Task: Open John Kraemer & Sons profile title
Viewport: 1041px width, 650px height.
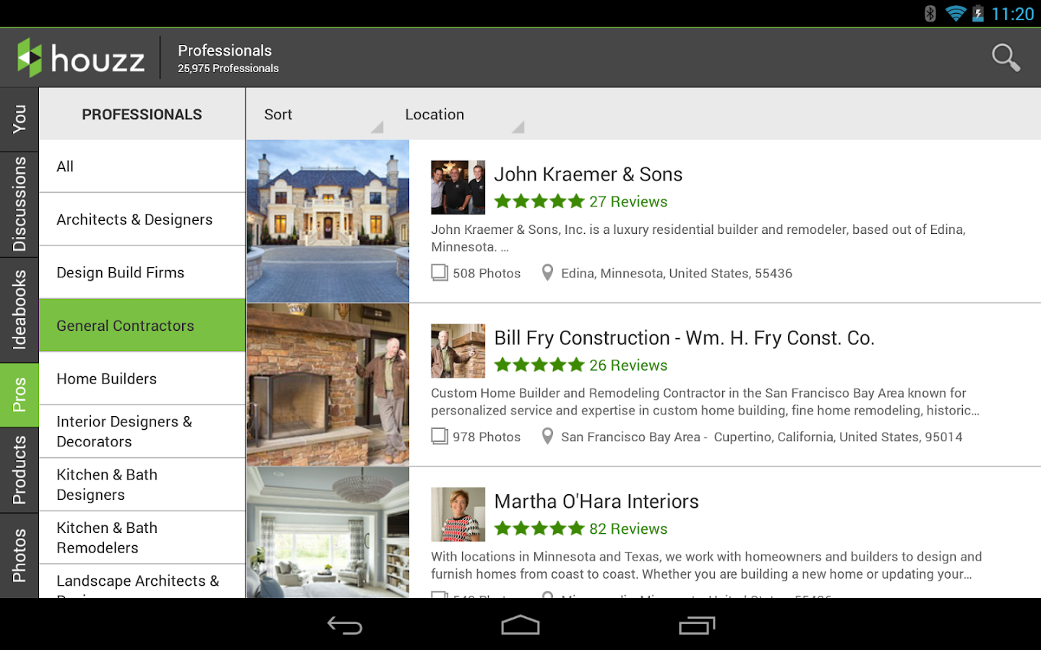Action: (x=588, y=174)
